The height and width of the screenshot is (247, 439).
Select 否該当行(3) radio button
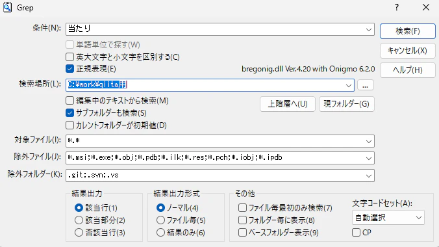79,233
